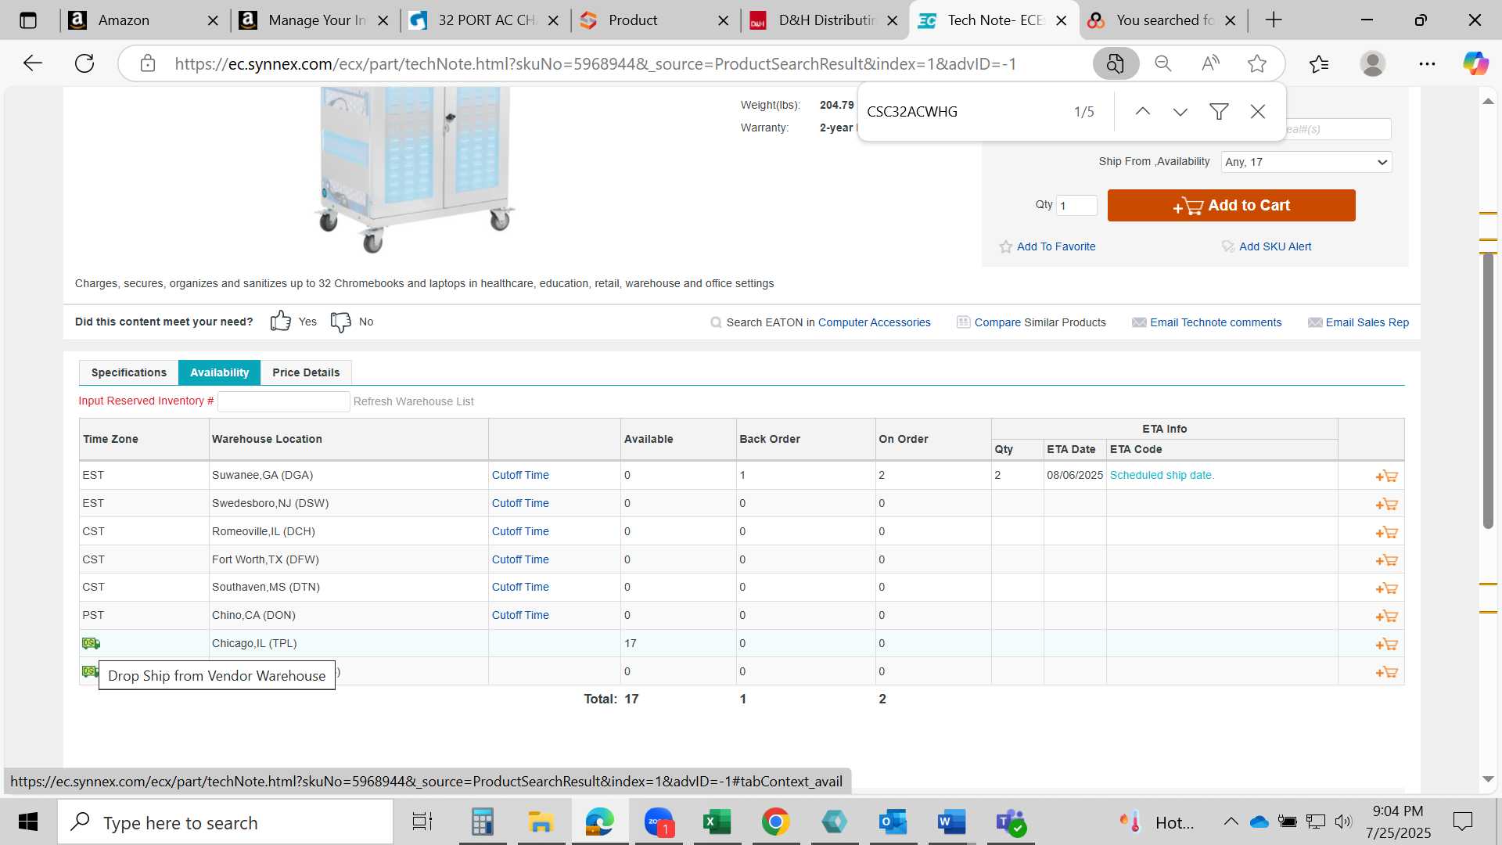
Task: Add Fort Worth TX row to cart
Action: point(1386,560)
